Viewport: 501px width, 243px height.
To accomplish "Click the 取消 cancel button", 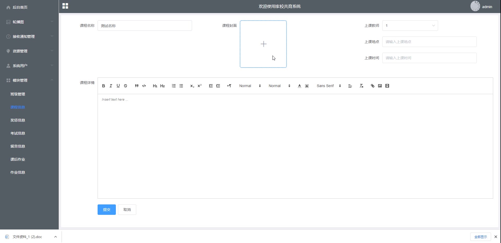I will [127, 210].
